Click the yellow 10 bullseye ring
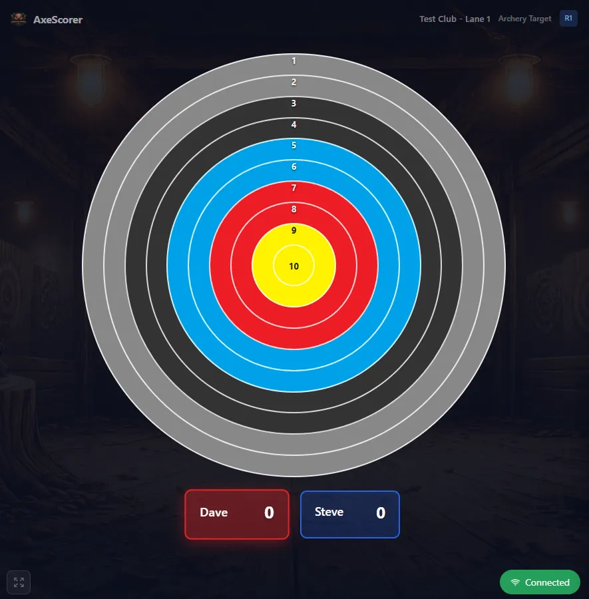The width and height of the screenshot is (589, 599). coord(294,266)
